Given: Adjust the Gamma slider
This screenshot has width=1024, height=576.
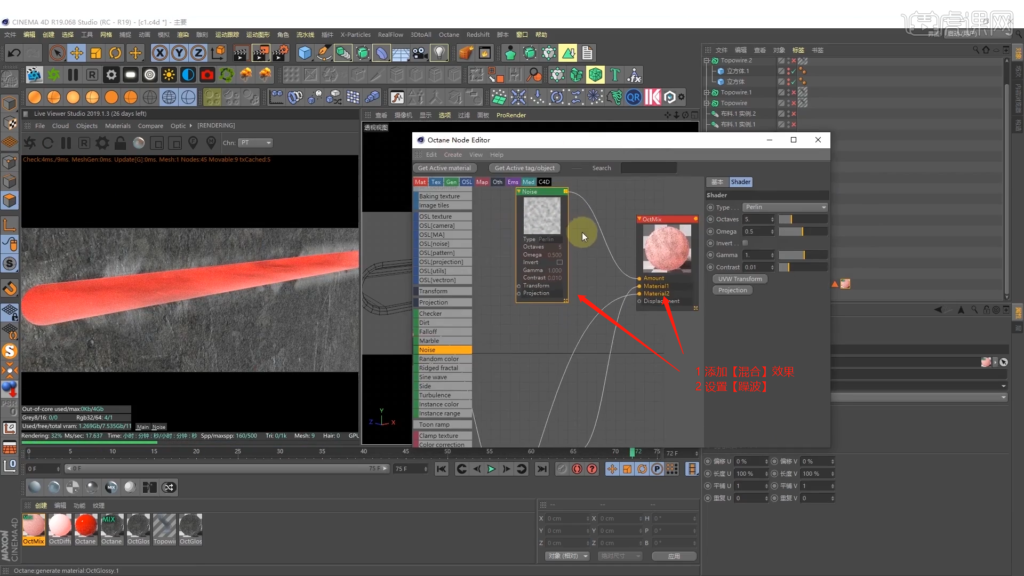Looking at the screenshot, I should (x=803, y=255).
